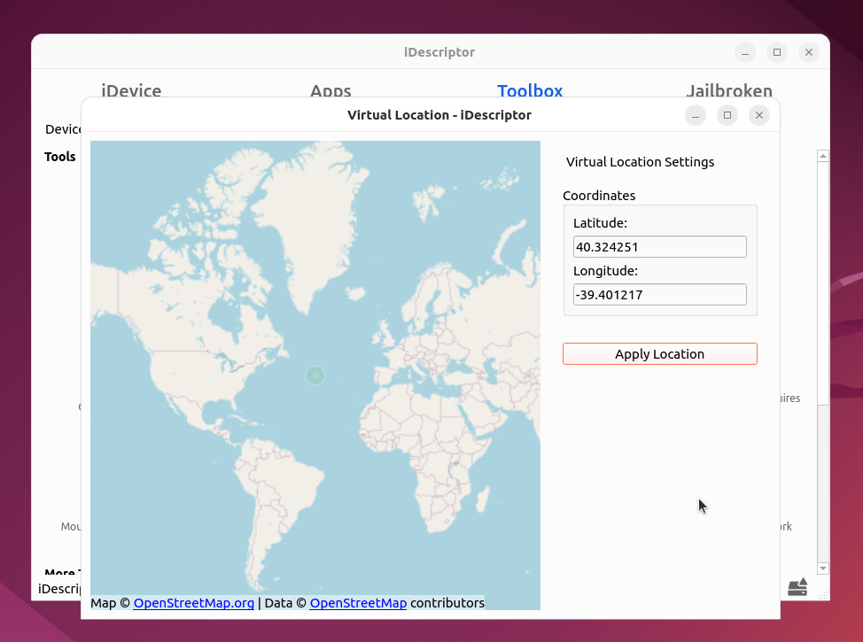Select the Longitude input field

click(x=659, y=294)
